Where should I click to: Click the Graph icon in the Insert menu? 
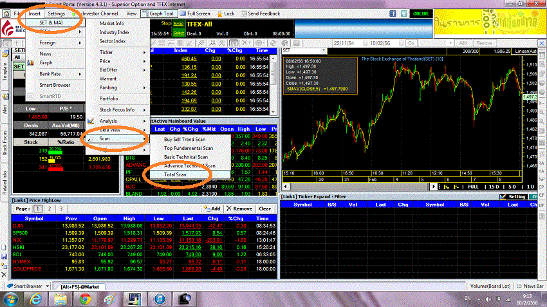(31, 63)
